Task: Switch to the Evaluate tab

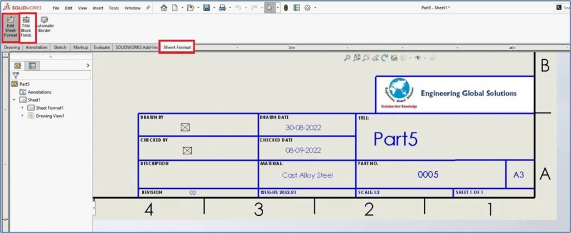Action: click(x=102, y=47)
